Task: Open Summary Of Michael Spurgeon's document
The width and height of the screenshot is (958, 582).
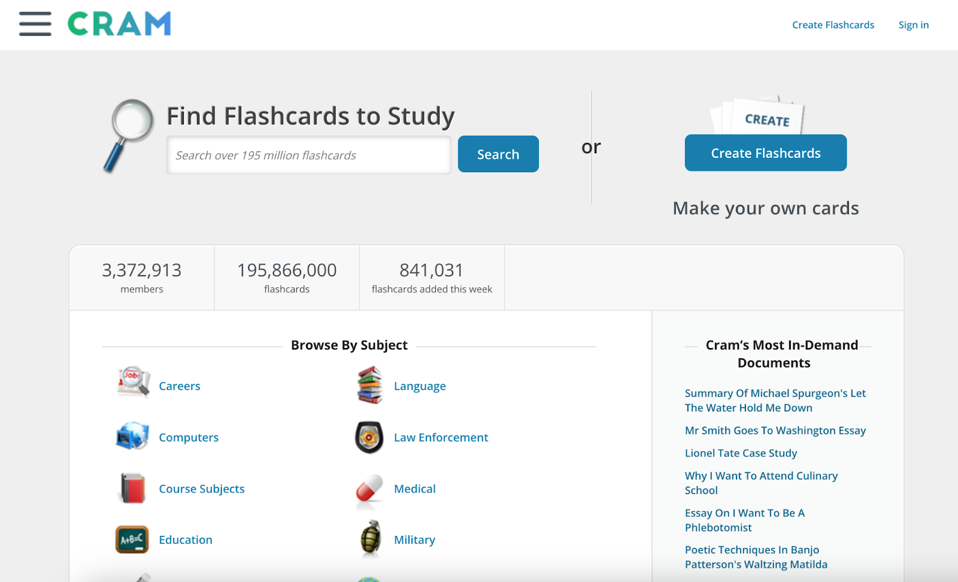Action: pos(775,400)
